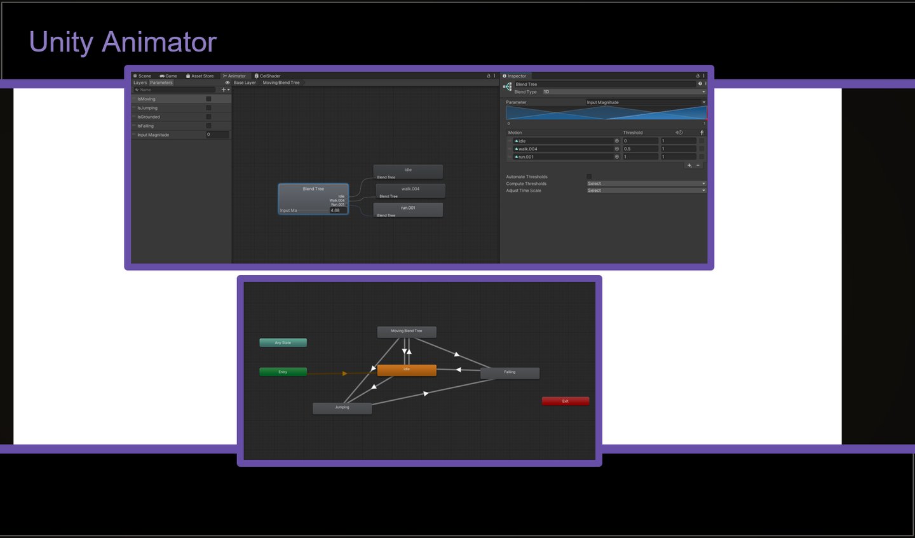Open object picker for walk.004 motion

pyautogui.click(x=616, y=149)
